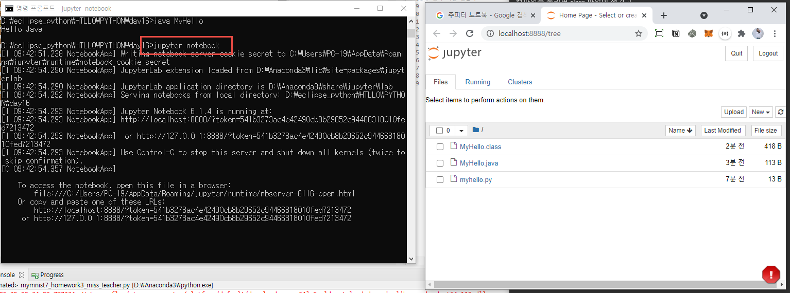Click the Jupyter logo
The height and width of the screenshot is (293, 790).
(x=455, y=53)
